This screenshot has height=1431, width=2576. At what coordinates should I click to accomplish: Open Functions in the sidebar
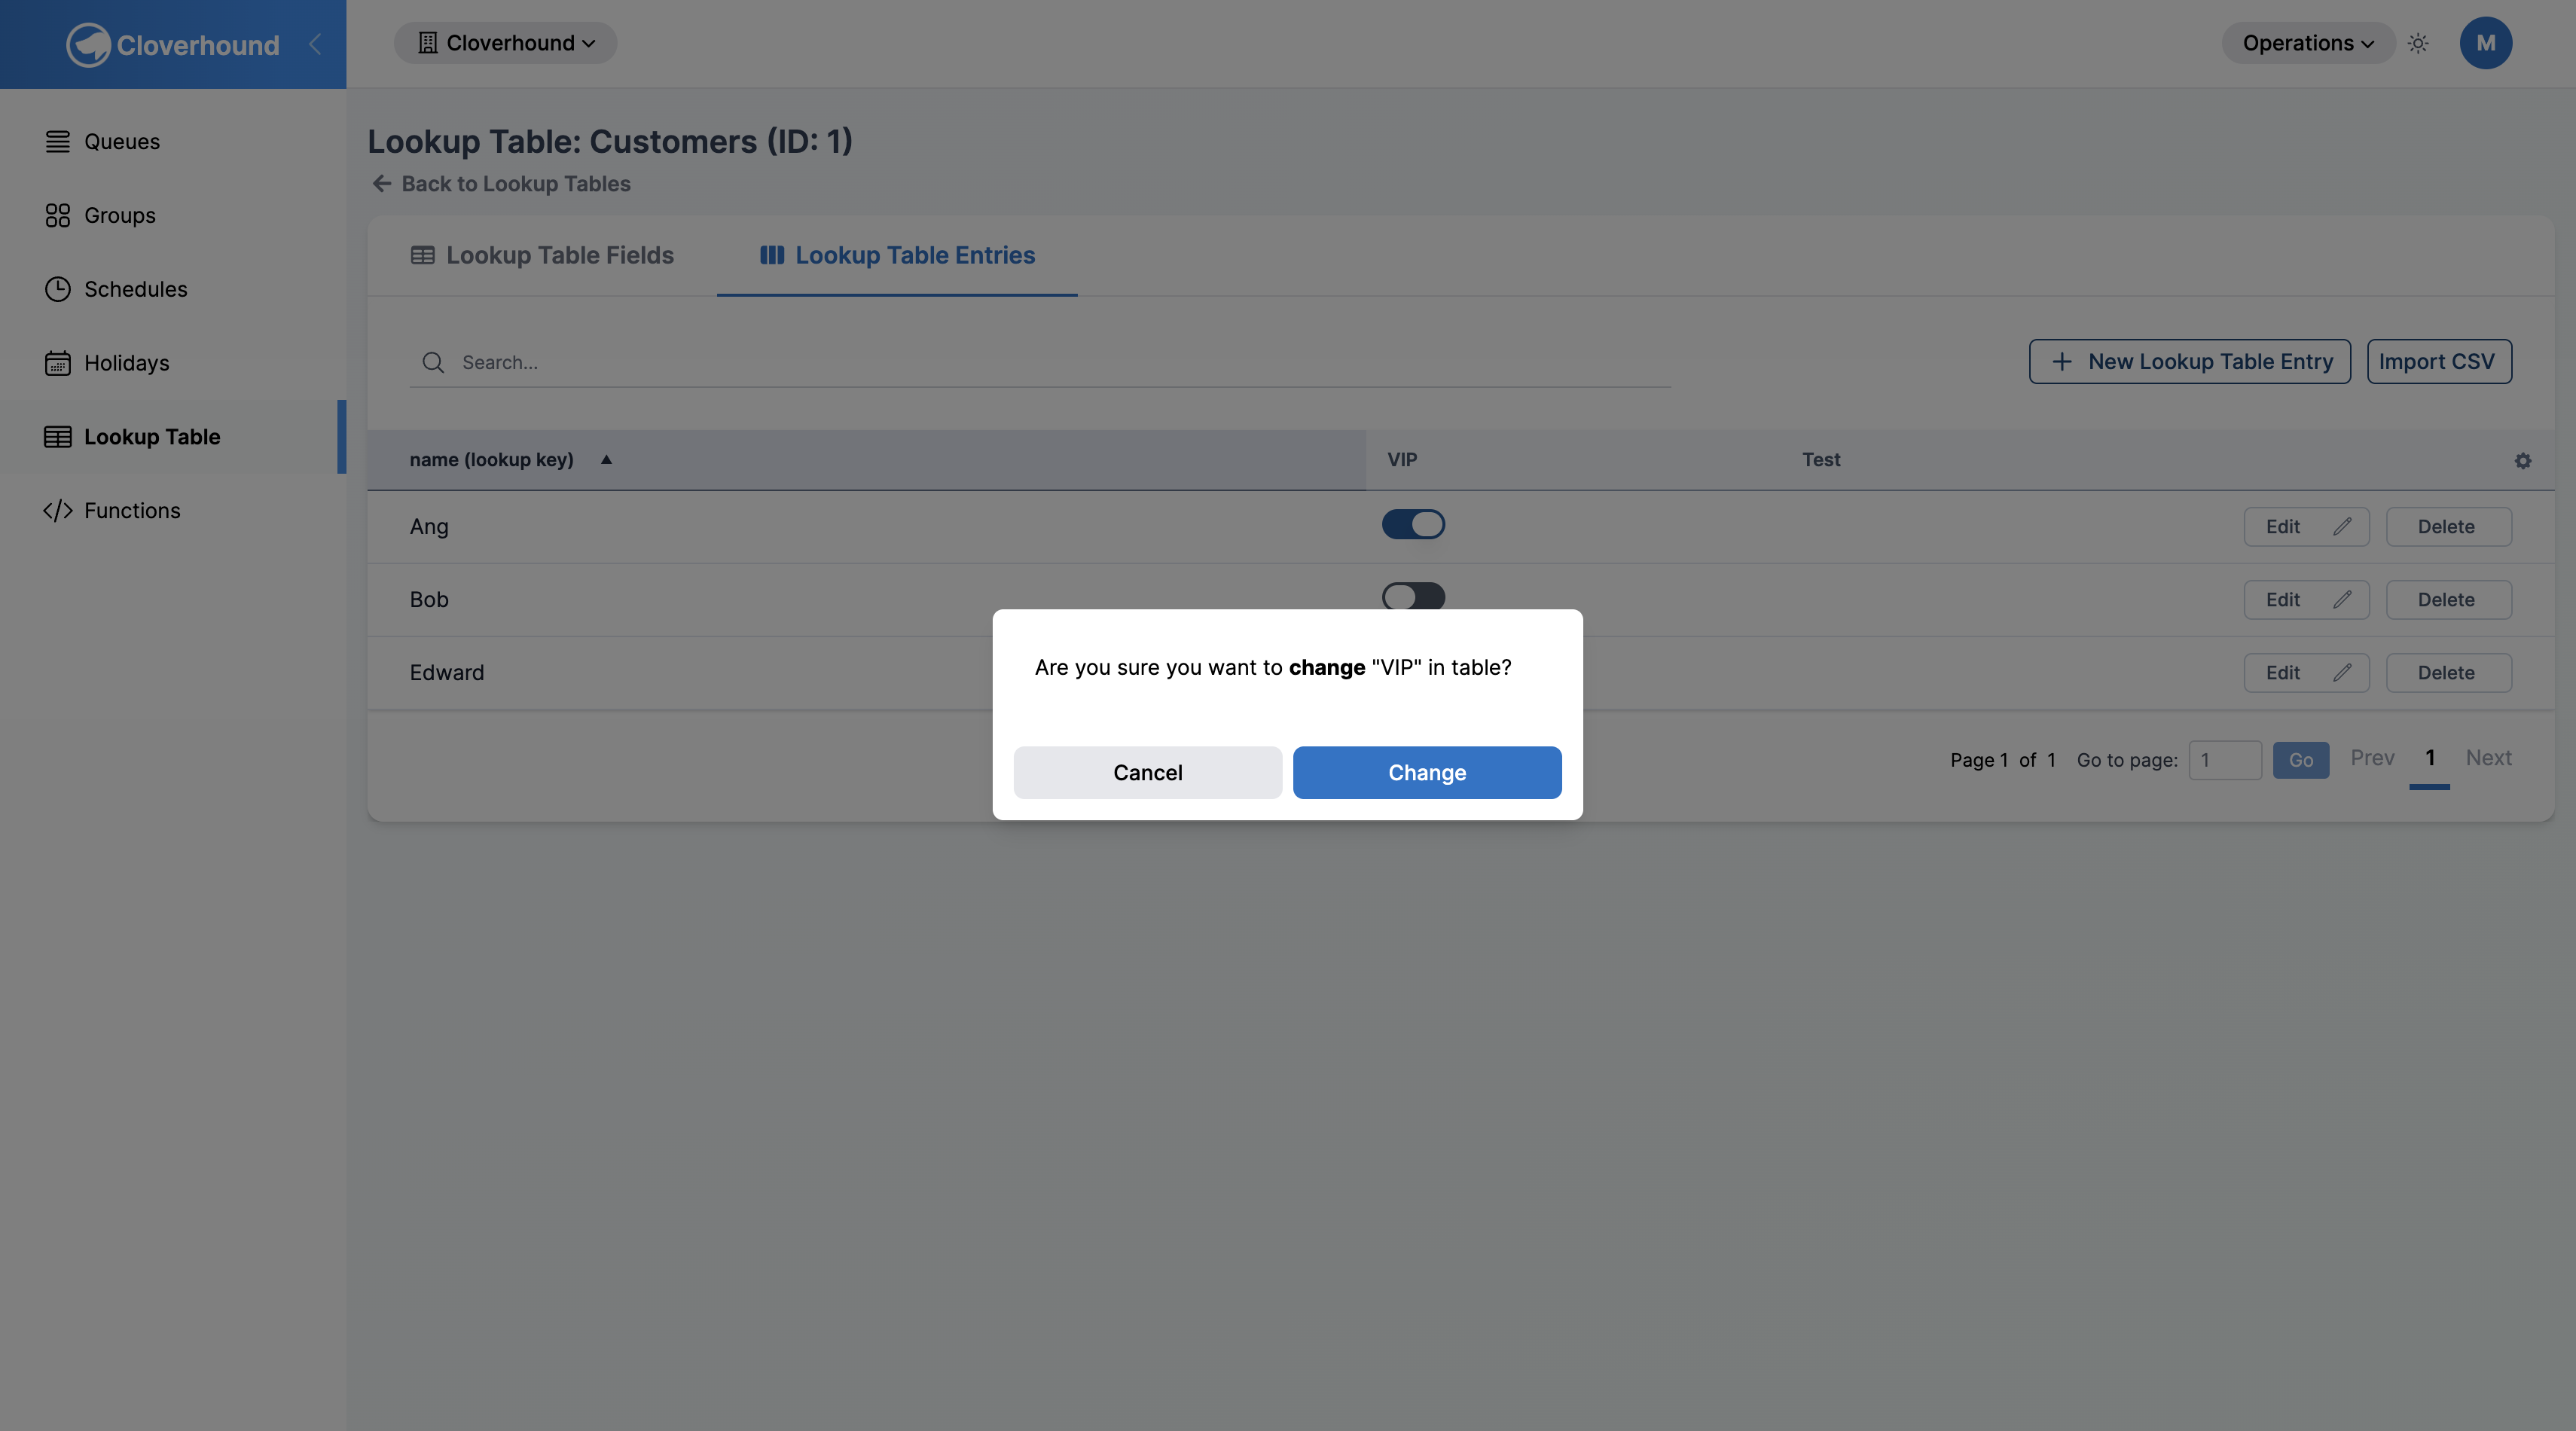click(x=173, y=511)
